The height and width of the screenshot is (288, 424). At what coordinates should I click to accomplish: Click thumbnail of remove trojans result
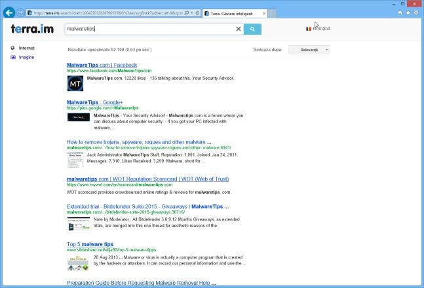pyautogui.click(x=75, y=160)
